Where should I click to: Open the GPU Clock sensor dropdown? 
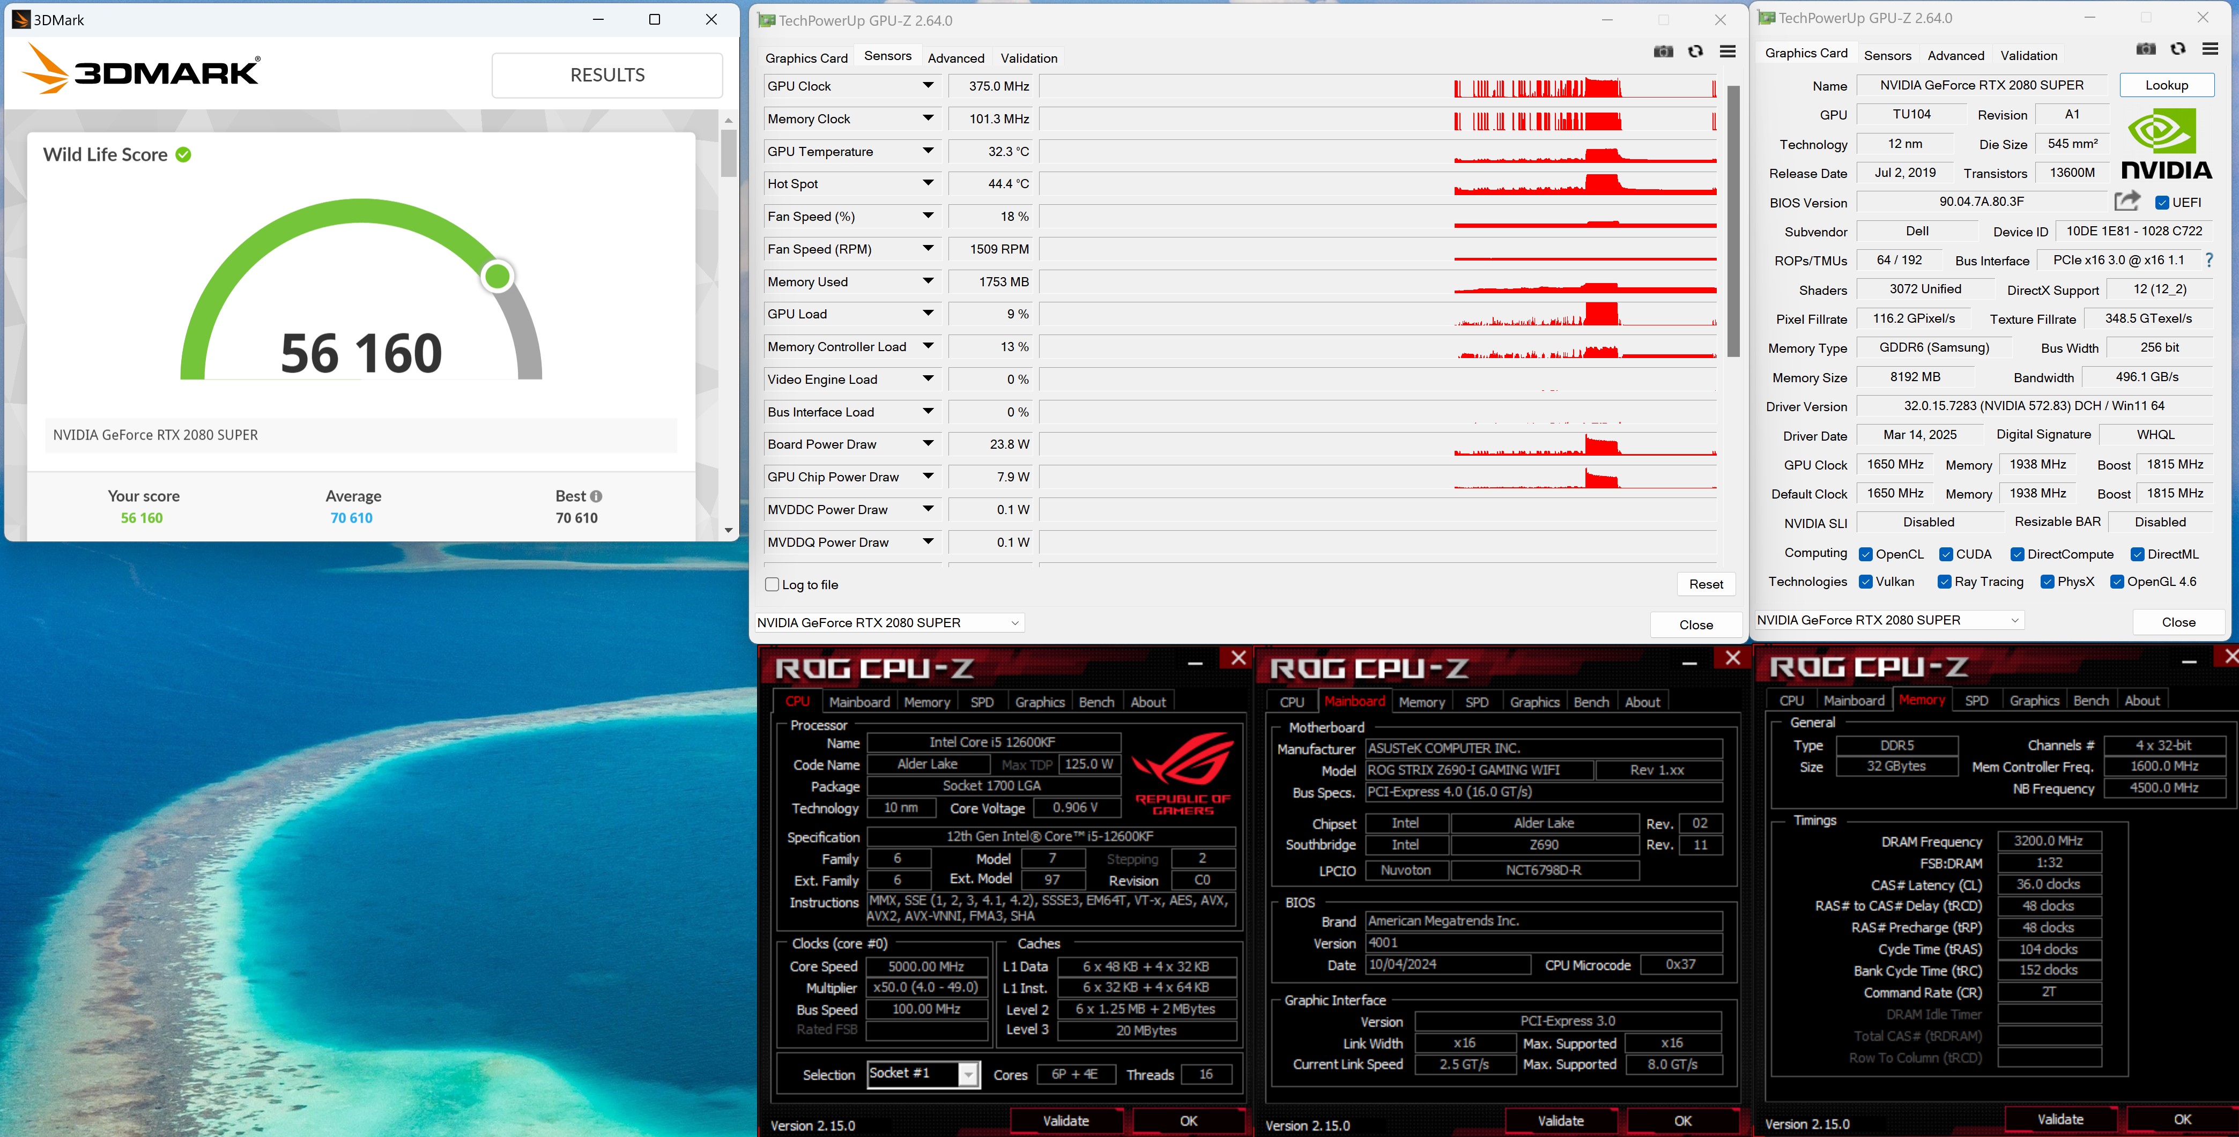pyautogui.click(x=928, y=86)
